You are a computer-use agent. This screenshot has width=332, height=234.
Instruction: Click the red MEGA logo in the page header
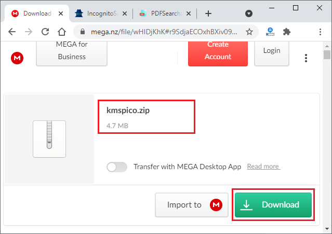(17, 58)
